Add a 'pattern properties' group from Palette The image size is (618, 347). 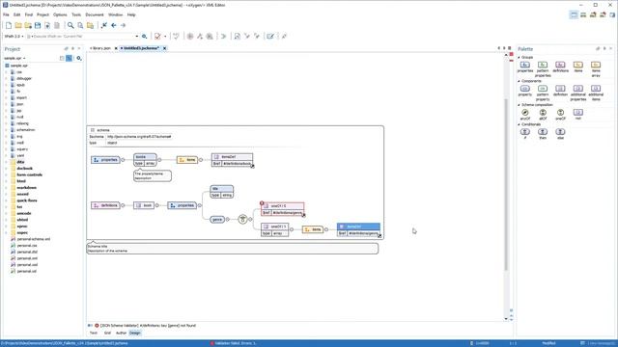tap(543, 69)
